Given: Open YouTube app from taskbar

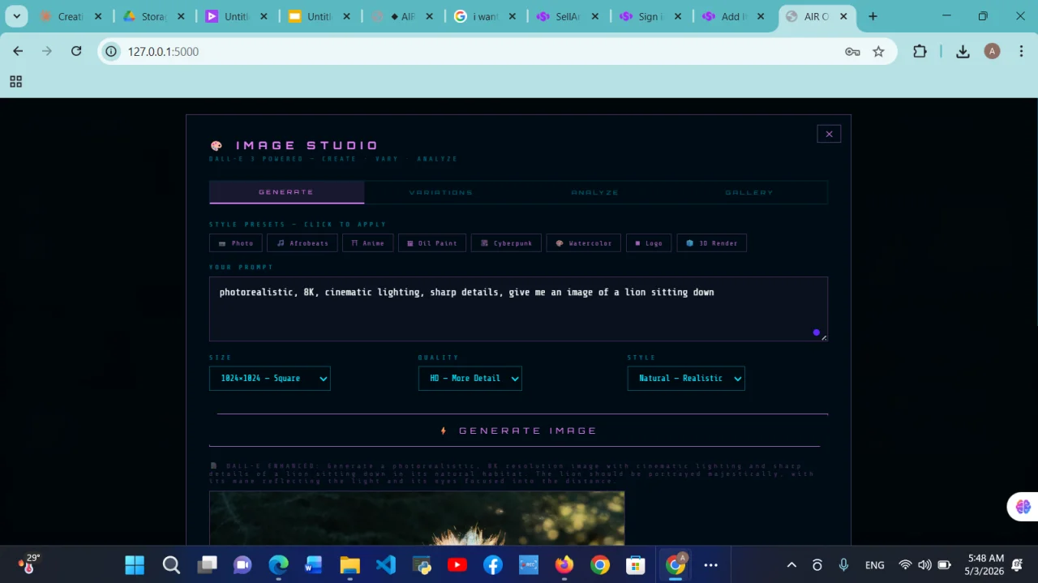Looking at the screenshot, I should pos(457,565).
